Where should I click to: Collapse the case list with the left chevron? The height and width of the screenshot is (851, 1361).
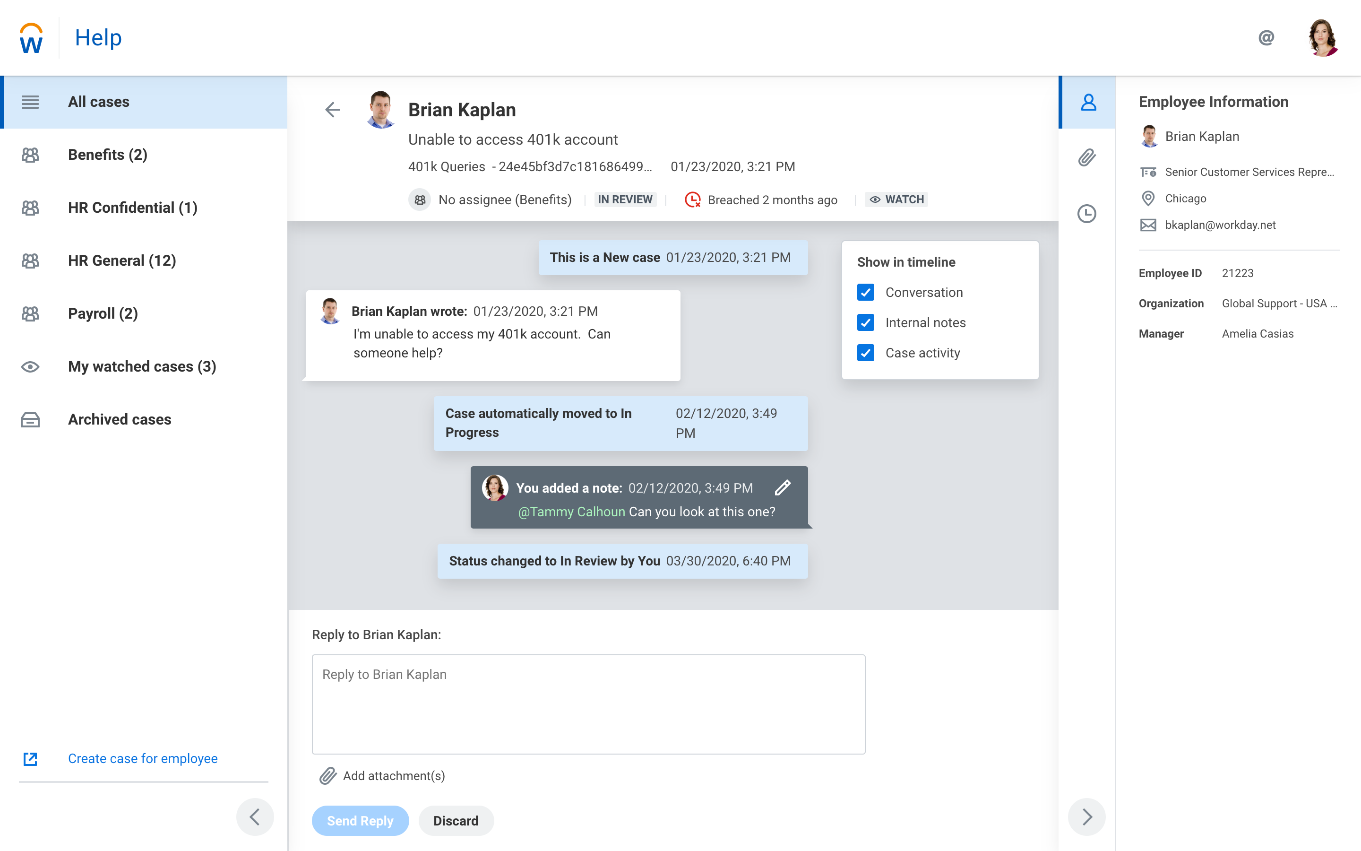[x=256, y=816]
